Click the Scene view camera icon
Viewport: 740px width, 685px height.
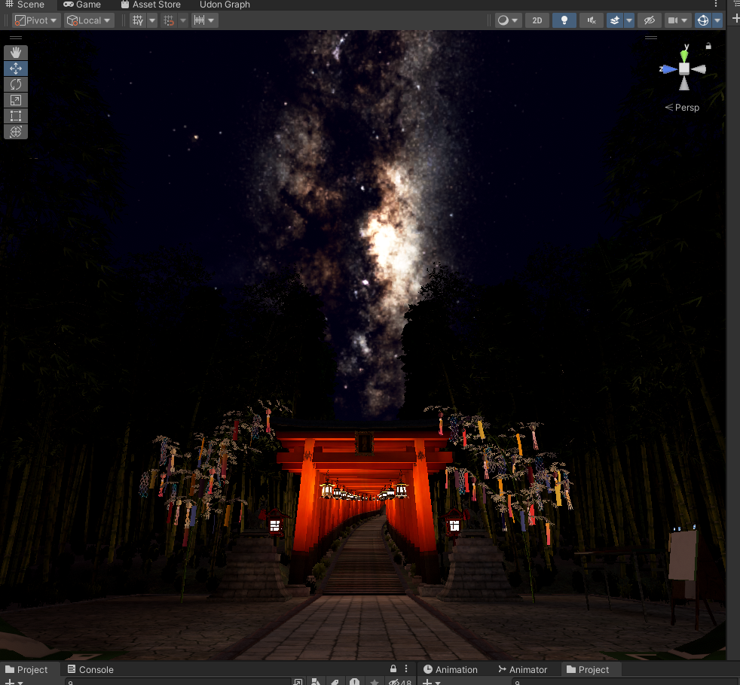tap(673, 20)
